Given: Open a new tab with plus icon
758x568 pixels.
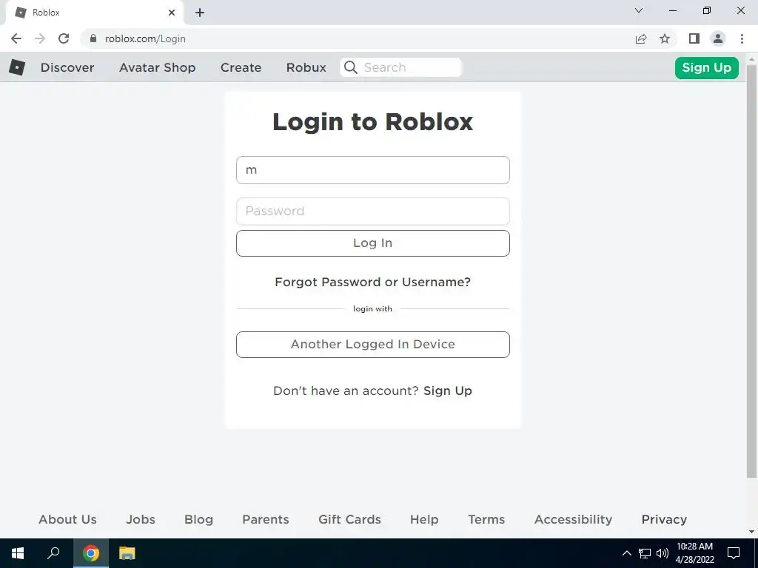Looking at the screenshot, I should (200, 13).
